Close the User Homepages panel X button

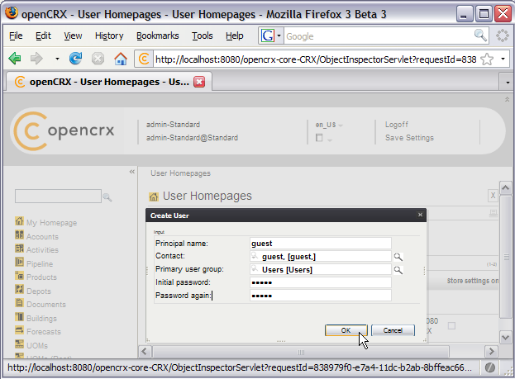pyautogui.click(x=493, y=196)
